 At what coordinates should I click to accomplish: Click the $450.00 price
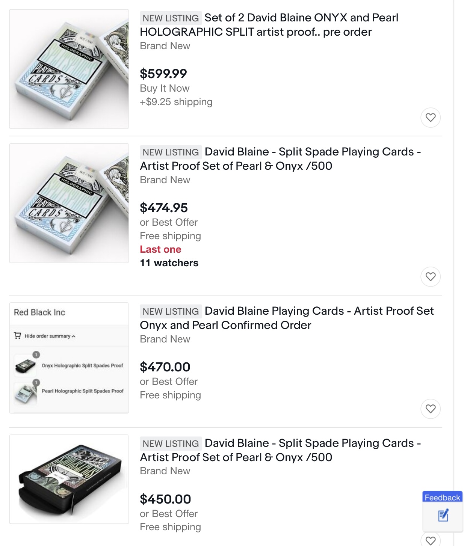(165, 499)
